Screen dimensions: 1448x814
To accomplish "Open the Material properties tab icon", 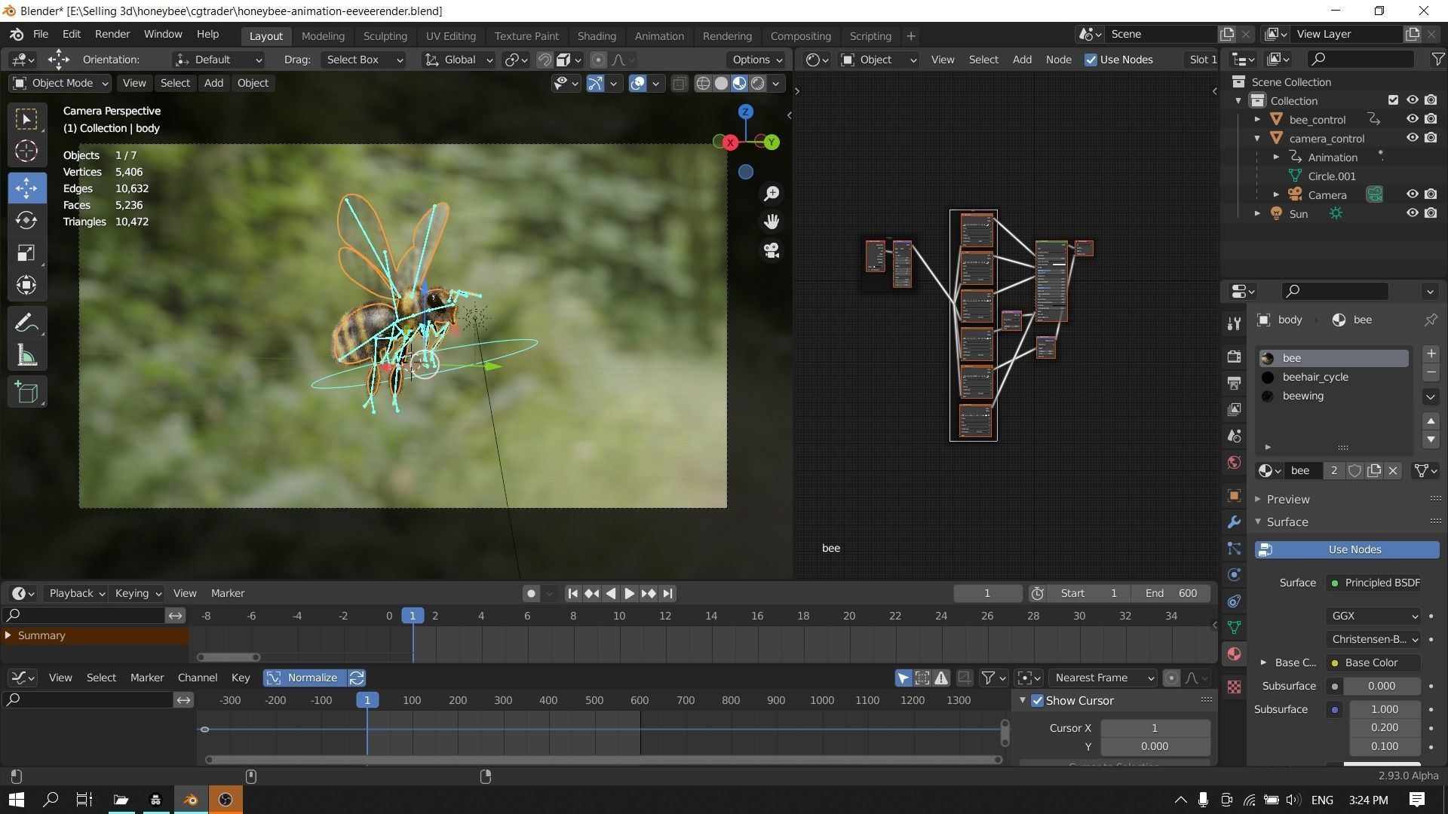I will [x=1235, y=654].
